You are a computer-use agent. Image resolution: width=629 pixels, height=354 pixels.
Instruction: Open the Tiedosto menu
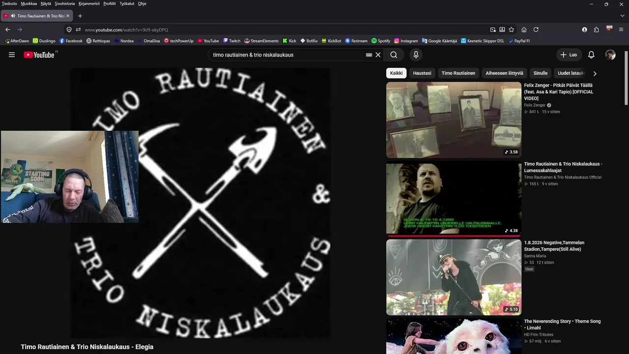pyautogui.click(x=9, y=3)
